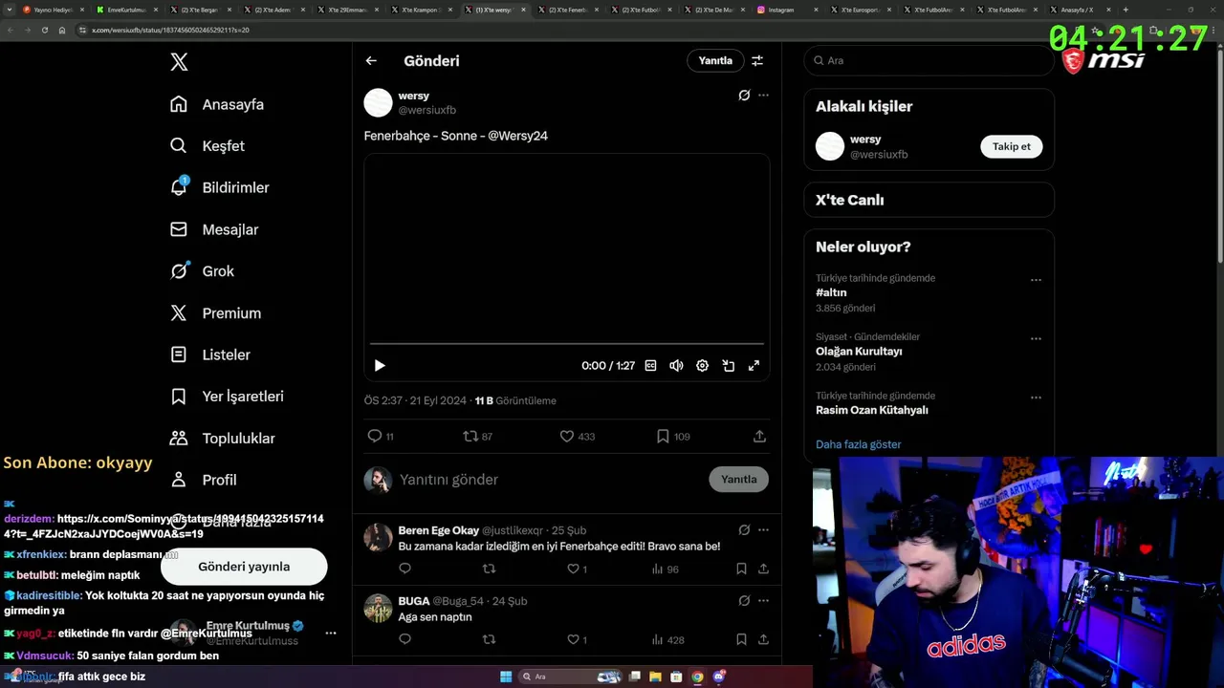1224x688 pixels.
Task: Open Listeler page
Action: [x=210, y=355]
